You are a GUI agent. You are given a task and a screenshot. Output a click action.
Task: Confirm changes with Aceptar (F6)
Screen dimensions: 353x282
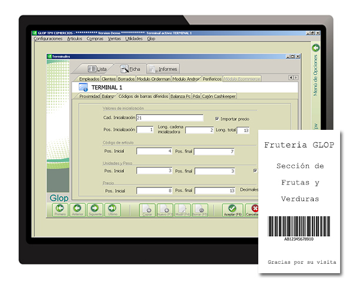pyautogui.click(x=232, y=210)
